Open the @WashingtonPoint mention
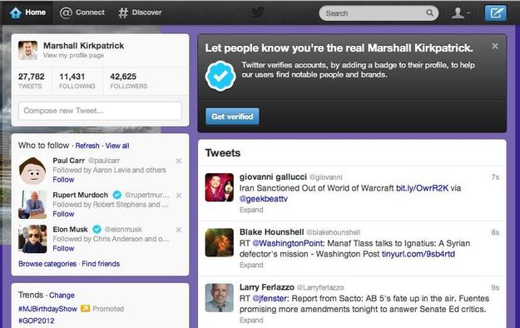Screen dimensions: 520x328 pos(288,243)
